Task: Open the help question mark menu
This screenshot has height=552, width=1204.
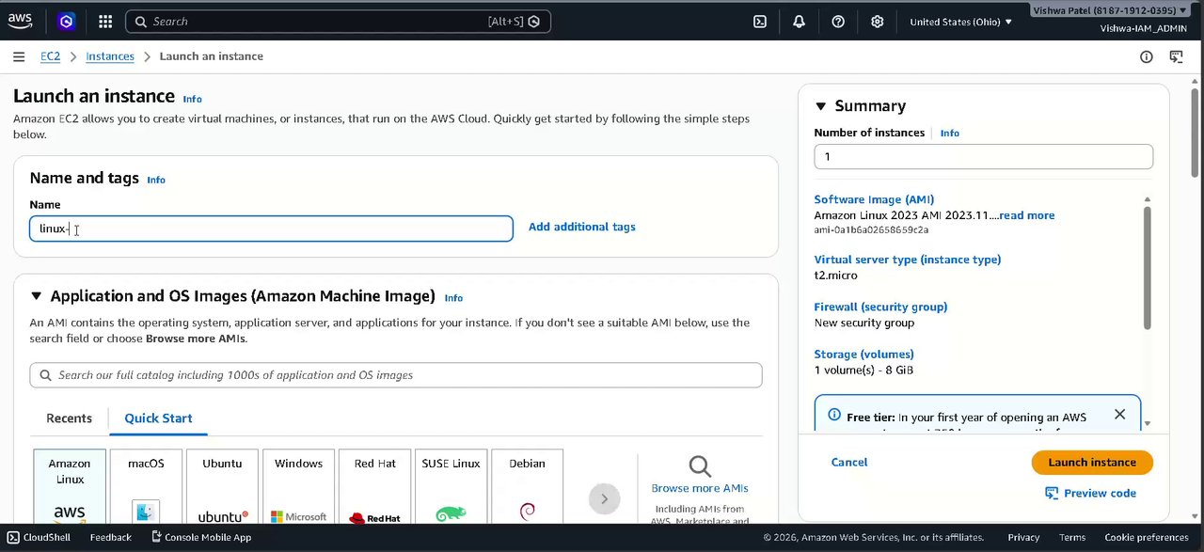Action: point(838,22)
